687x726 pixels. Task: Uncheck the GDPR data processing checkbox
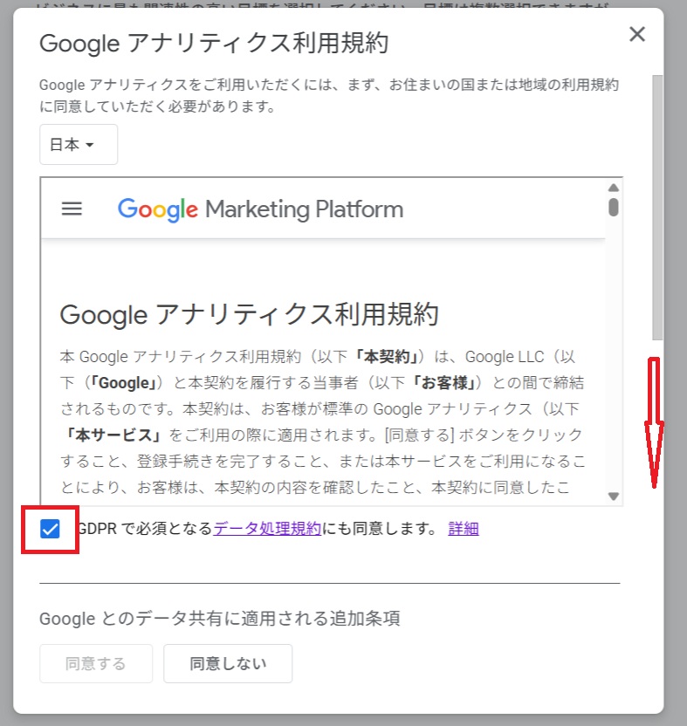51,529
